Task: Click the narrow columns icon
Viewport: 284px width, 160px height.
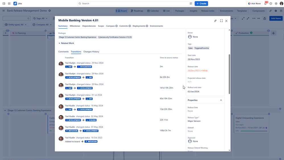Action: (x=259, y=18)
